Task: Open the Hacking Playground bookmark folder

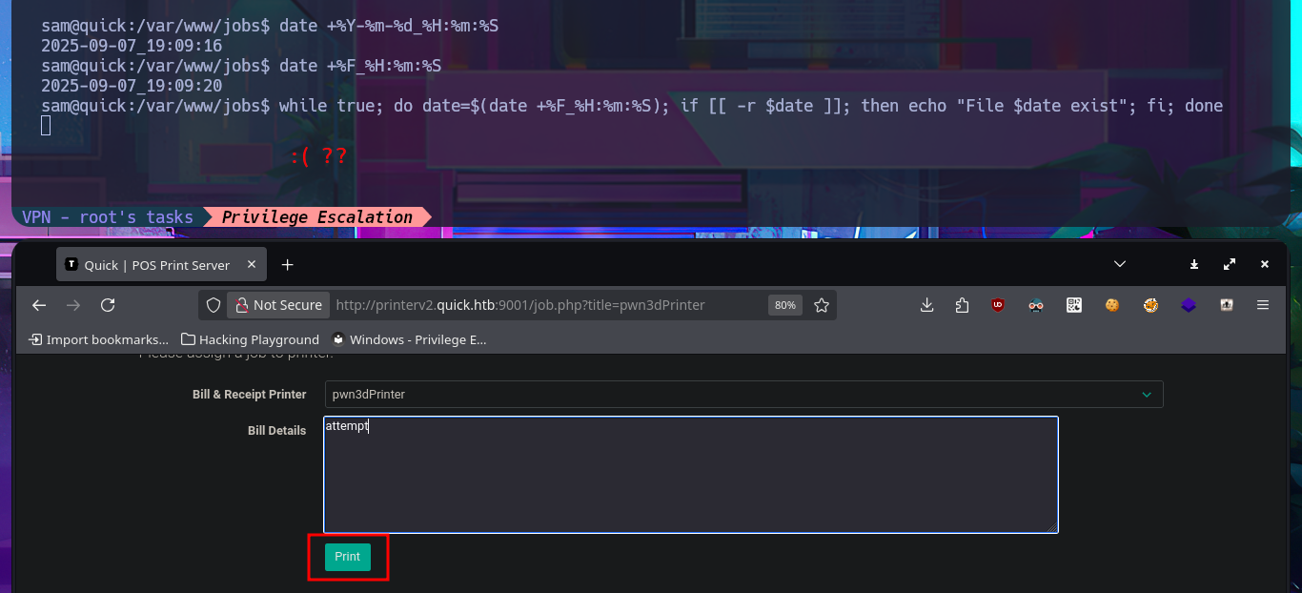Action: coord(250,339)
